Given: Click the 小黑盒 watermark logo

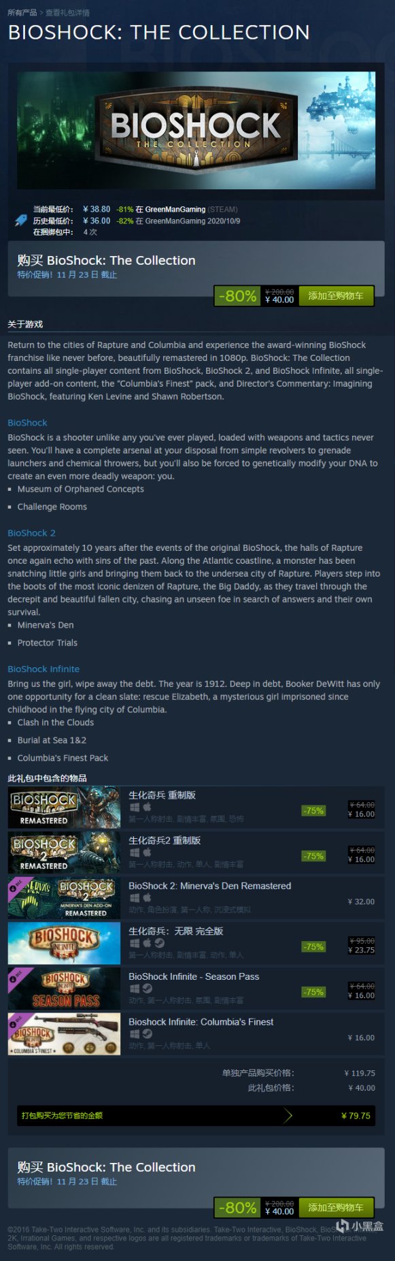Looking at the screenshot, I should coord(360,1226).
